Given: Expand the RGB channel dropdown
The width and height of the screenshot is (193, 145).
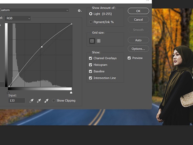Looking at the screenshot, I should tap(18, 18).
